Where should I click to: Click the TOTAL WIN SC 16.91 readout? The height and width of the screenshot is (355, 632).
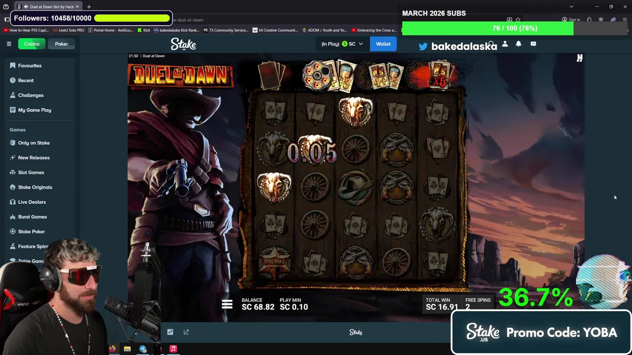click(x=442, y=304)
